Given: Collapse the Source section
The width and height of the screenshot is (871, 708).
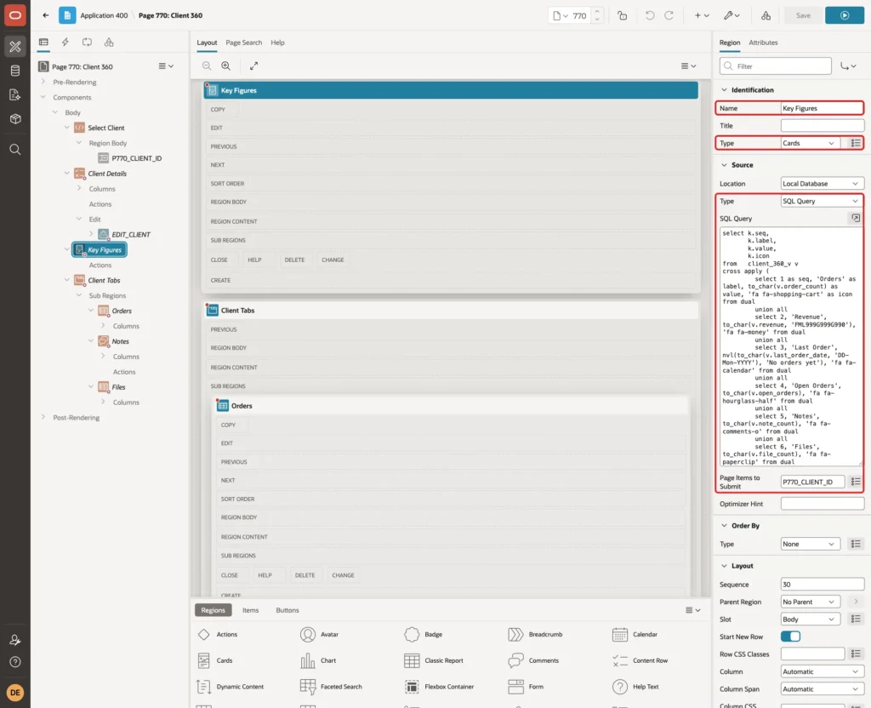Looking at the screenshot, I should coord(724,165).
